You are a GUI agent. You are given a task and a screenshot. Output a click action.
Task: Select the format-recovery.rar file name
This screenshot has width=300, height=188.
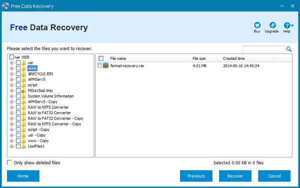[127, 66]
